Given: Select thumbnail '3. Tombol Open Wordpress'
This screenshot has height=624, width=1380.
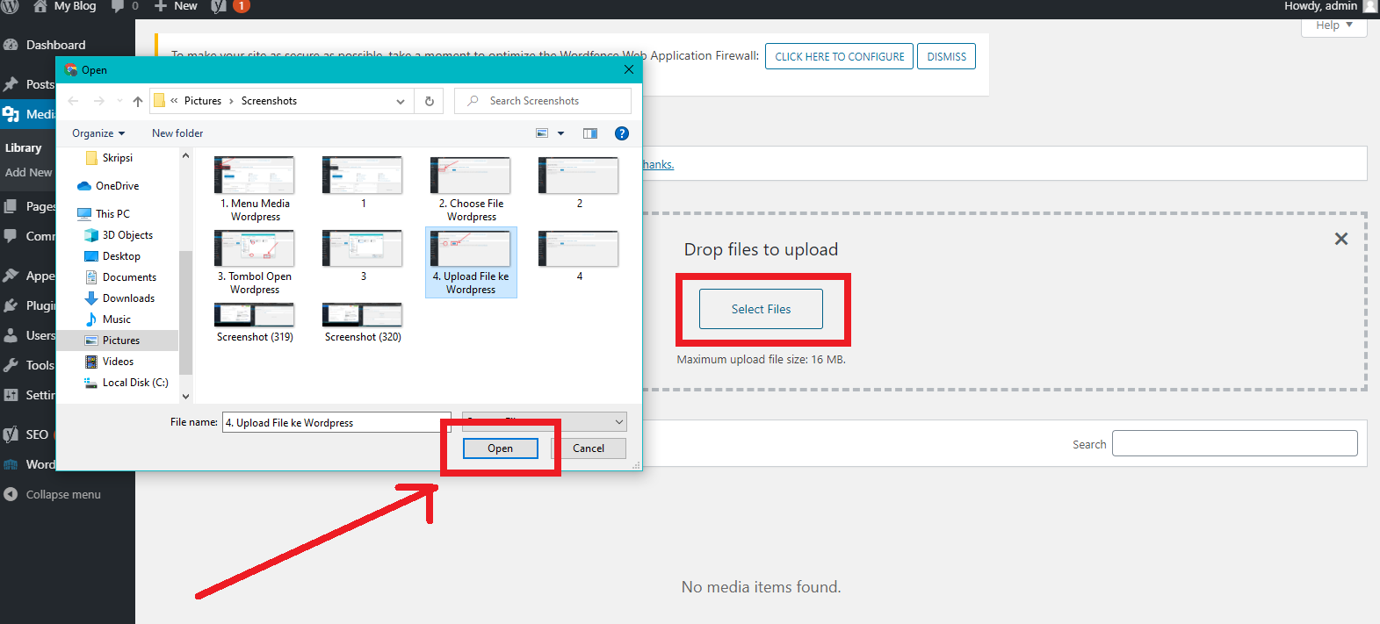Looking at the screenshot, I should tap(255, 262).
